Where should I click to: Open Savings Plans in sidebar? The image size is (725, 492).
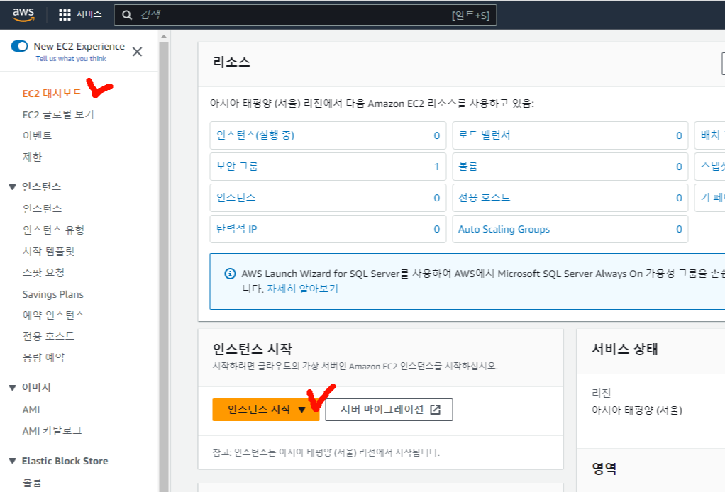click(52, 294)
